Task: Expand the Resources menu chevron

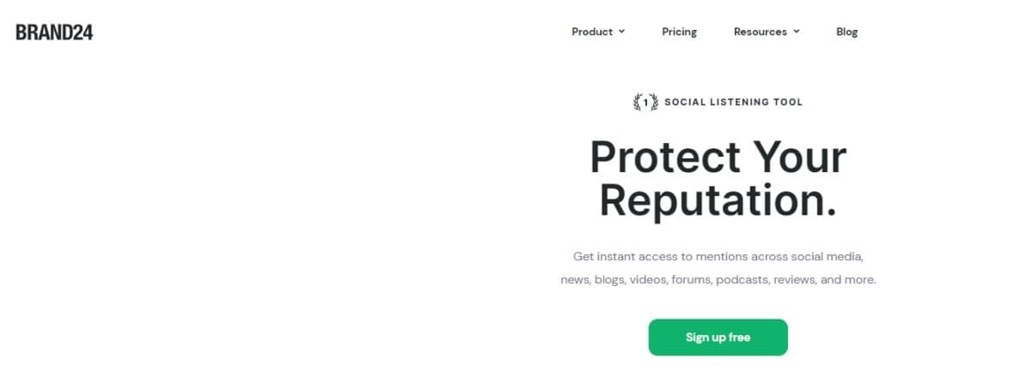Action: [x=796, y=32]
